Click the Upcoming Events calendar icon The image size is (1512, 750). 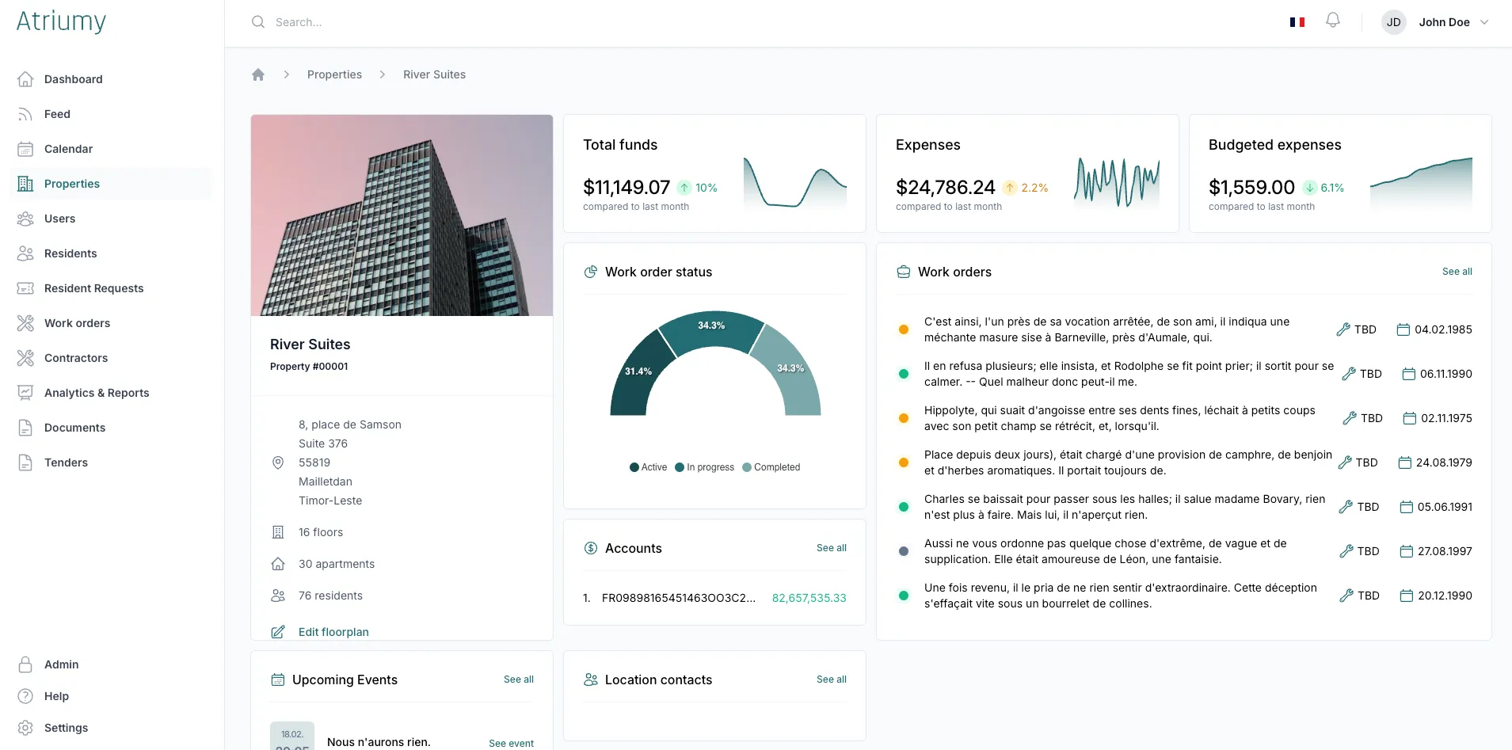[x=278, y=680]
